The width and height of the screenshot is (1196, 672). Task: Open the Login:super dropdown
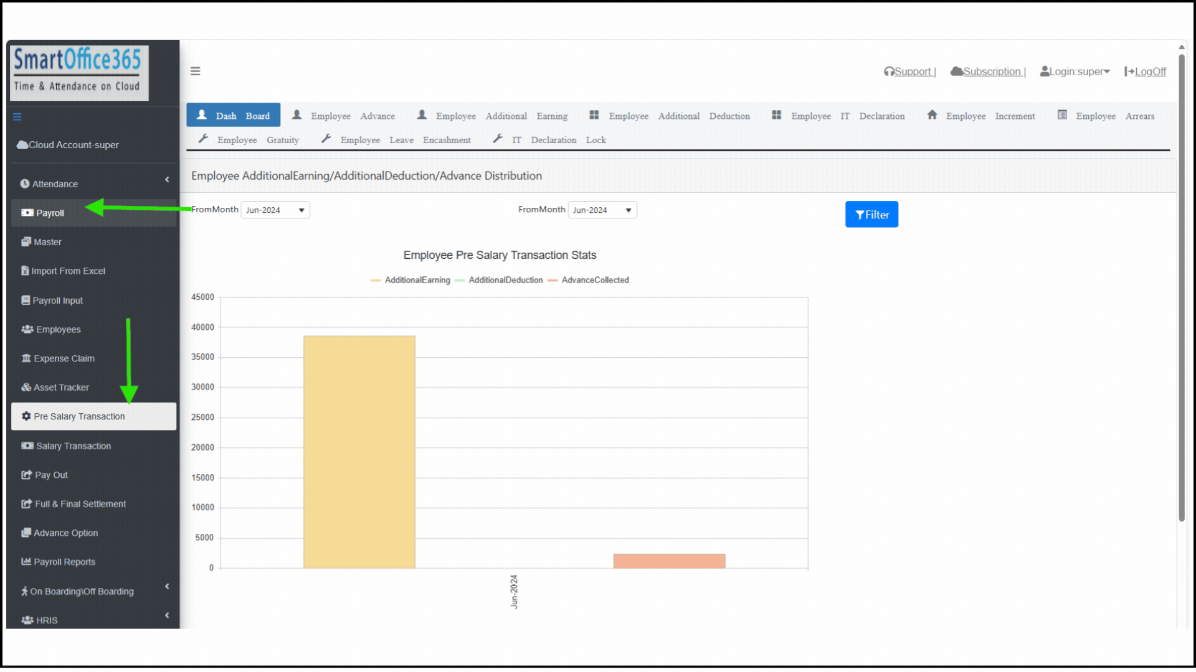[x=1075, y=72]
